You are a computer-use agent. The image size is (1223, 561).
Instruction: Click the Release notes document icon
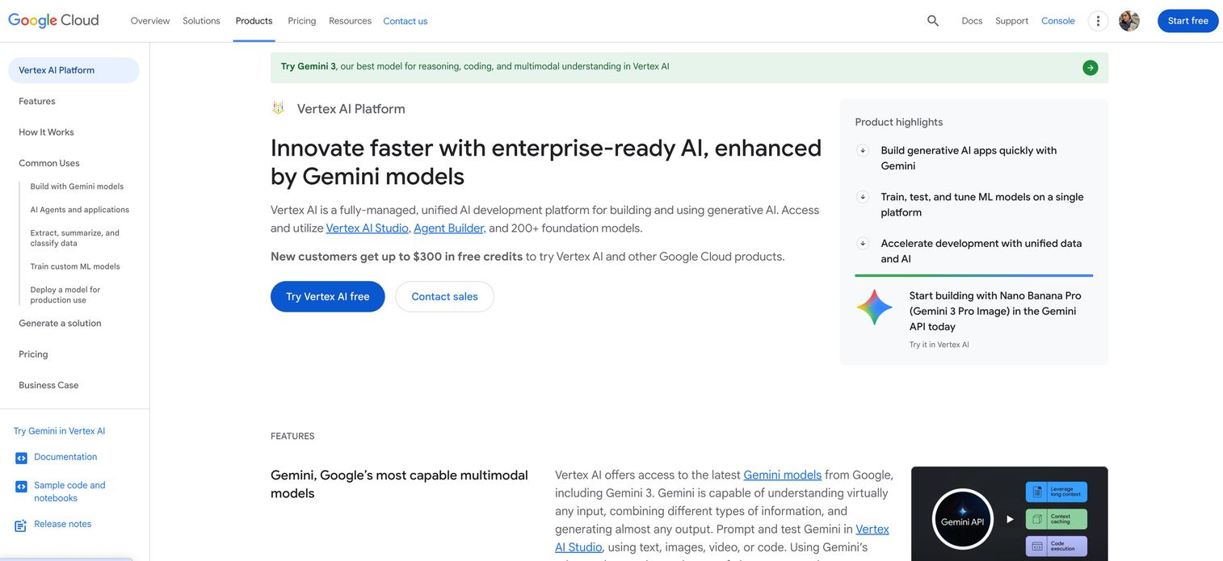(21, 525)
